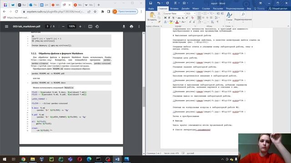Go back in Chrome browser
291x163 pixels.
4,11
